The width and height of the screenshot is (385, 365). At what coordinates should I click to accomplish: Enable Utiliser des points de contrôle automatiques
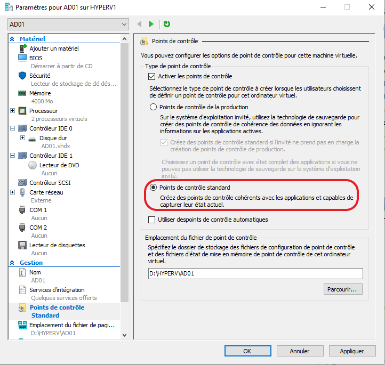point(151,220)
